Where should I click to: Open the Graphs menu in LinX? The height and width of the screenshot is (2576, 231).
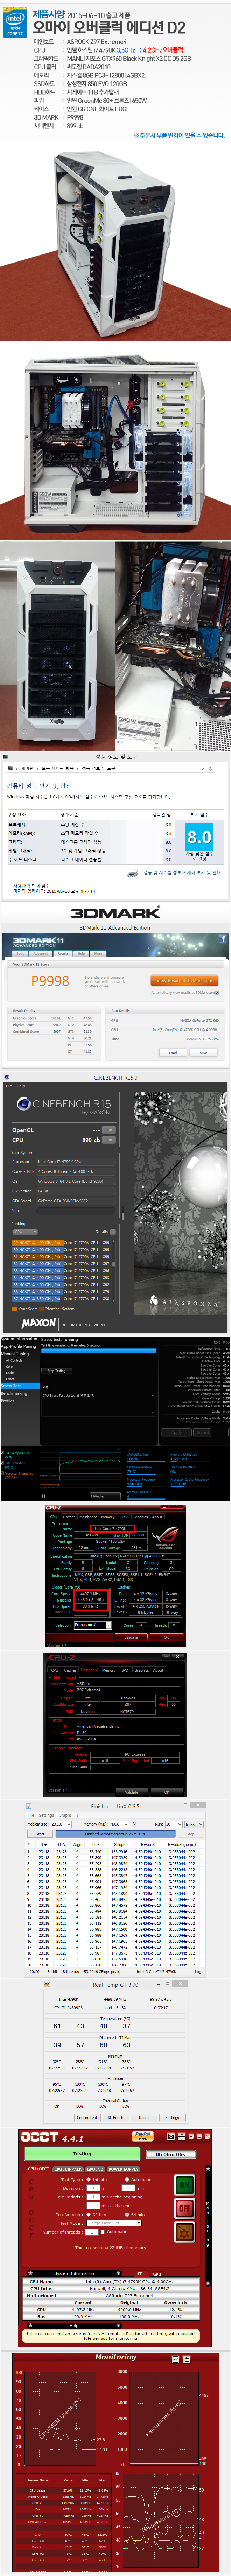pyautogui.click(x=65, y=1815)
